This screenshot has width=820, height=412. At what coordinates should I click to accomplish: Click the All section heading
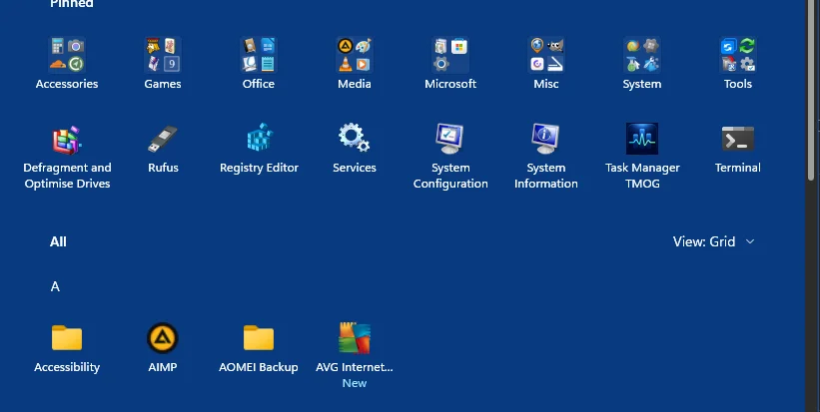pyautogui.click(x=58, y=241)
